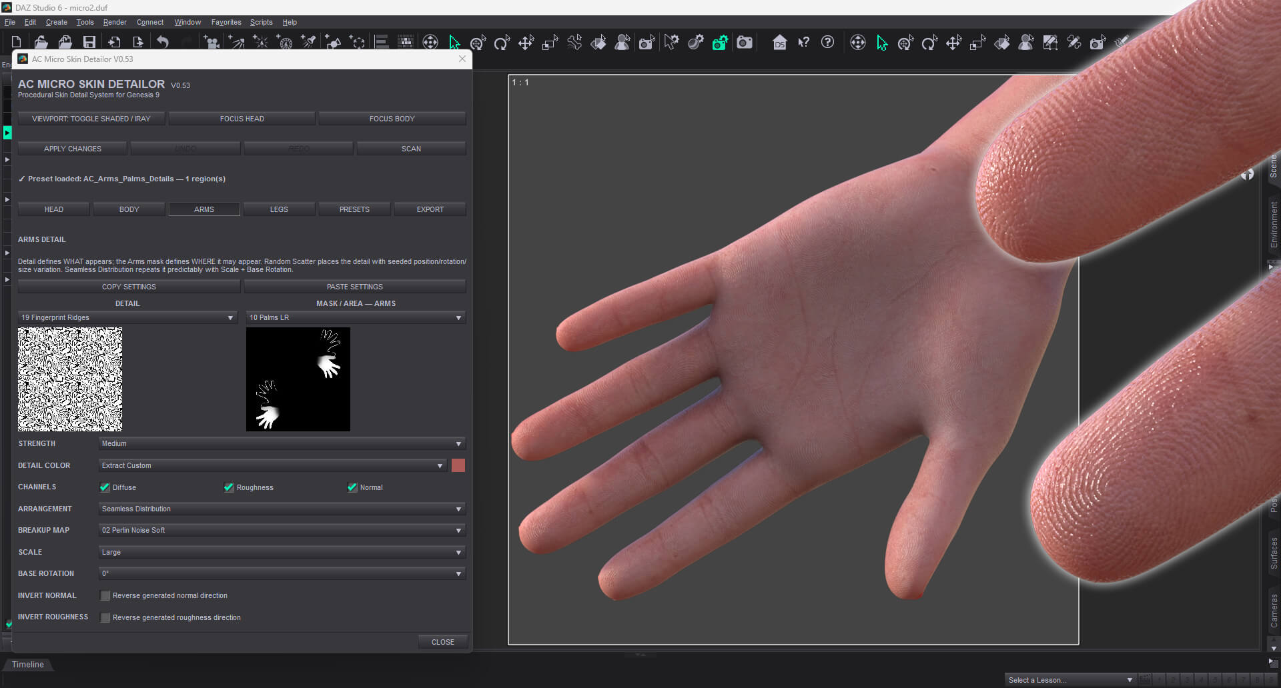Open the Scripts menu

(x=262, y=22)
